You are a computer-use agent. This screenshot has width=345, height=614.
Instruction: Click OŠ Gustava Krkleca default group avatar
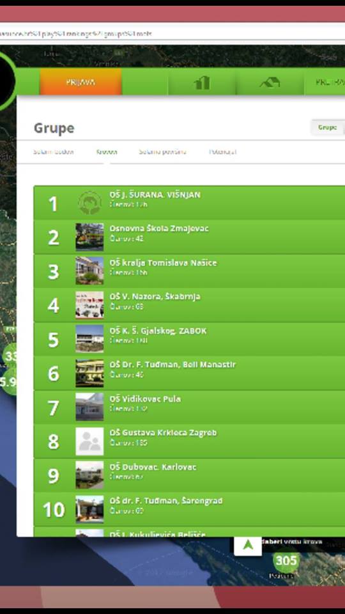click(89, 441)
